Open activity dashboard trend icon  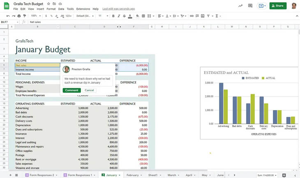[x=240, y=6]
